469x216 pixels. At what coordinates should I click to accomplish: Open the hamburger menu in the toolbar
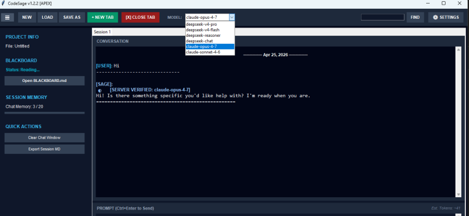8,18
